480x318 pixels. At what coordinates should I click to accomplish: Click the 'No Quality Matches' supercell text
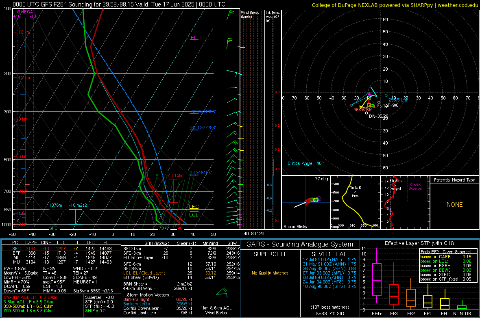[270, 273]
